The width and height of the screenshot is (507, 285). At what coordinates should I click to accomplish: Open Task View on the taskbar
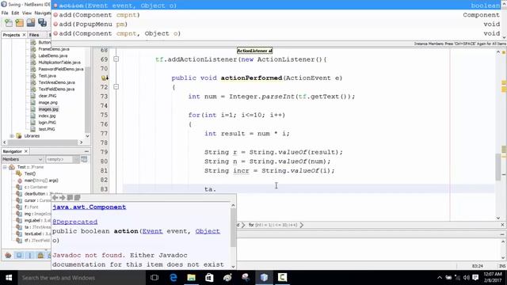click(x=154, y=278)
